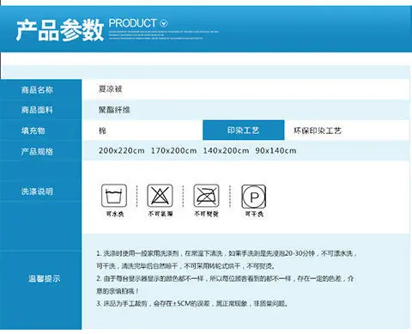Click the 环保印染工艺 value text
The width and height of the screenshot is (412, 334).
tap(318, 131)
